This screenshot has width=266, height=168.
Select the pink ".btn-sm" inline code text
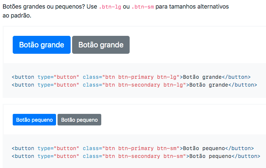[143, 7]
